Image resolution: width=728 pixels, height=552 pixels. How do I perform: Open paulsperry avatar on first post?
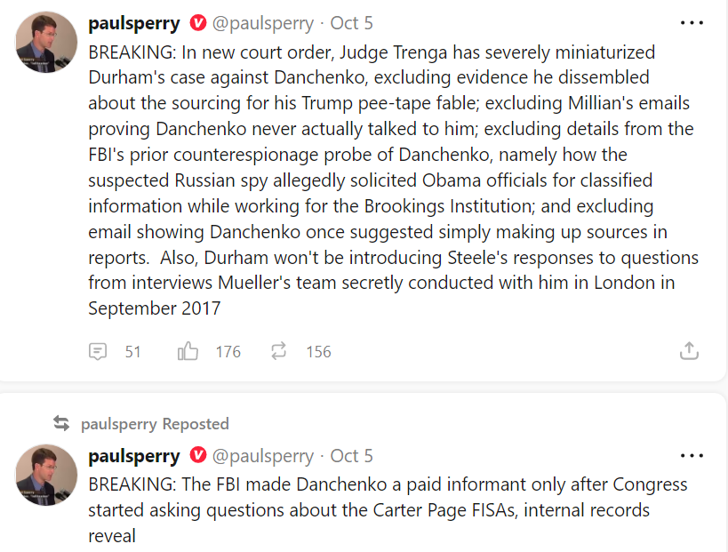[46, 42]
